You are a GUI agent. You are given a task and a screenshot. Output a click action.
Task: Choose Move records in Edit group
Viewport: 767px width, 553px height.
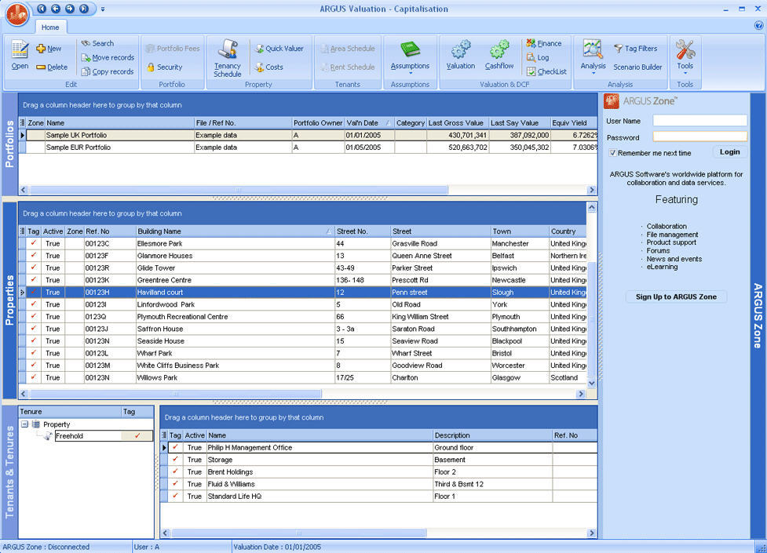click(x=107, y=57)
